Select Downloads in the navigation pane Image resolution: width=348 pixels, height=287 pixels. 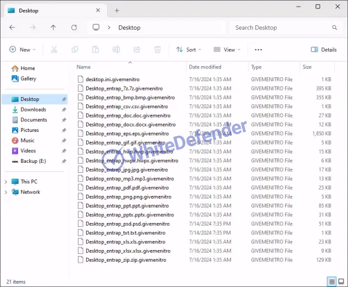pyautogui.click(x=33, y=110)
